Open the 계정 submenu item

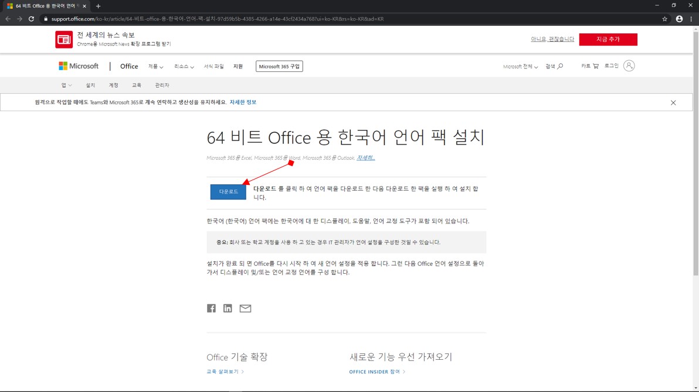click(x=114, y=85)
